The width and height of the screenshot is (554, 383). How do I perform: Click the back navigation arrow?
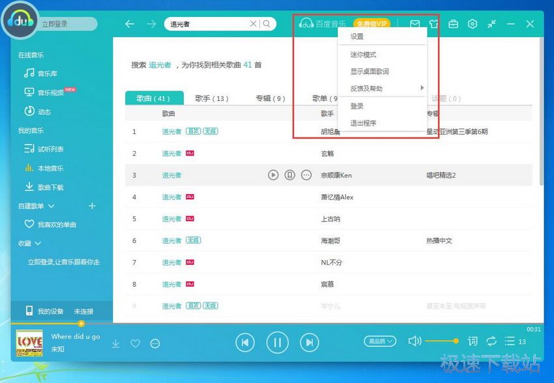130,24
